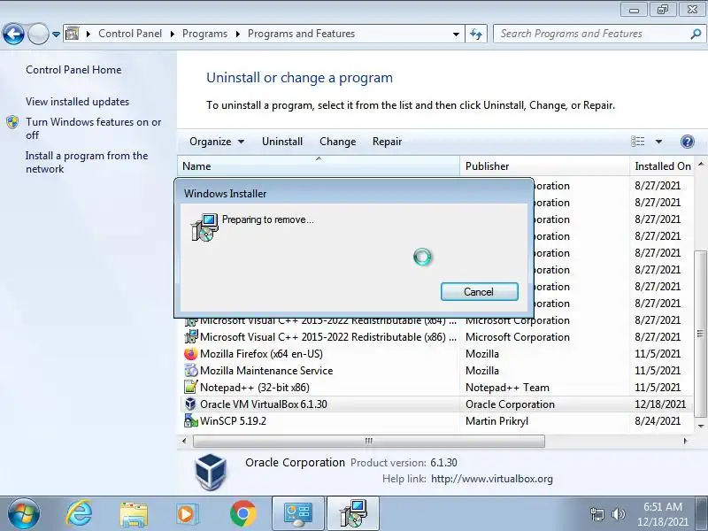The image size is (708, 531).
Task: Open Control Panel Home link
Action: coord(73,70)
